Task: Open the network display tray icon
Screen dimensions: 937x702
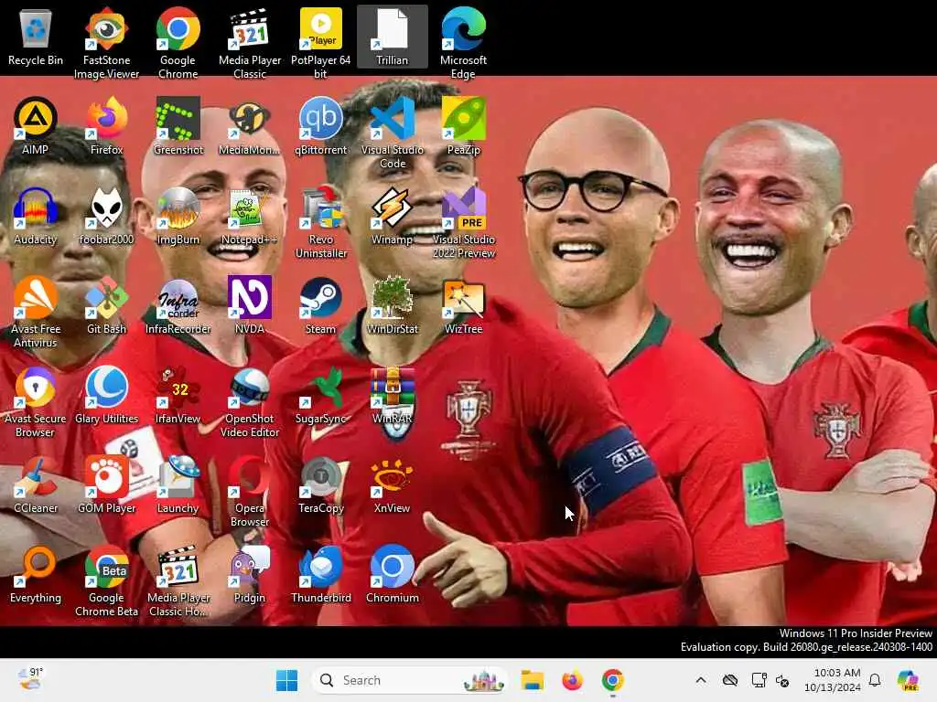Action: tap(759, 680)
